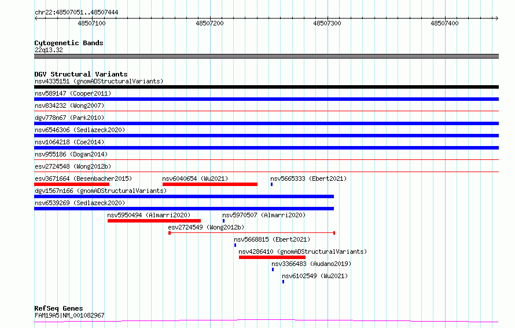Select the gray cytogenetic band bar
Viewport: 515px width, 328px height.
click(x=266, y=56)
